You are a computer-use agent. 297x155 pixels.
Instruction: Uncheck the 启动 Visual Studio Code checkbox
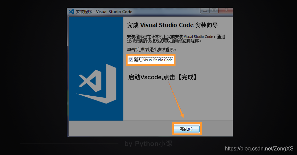tap(131, 60)
